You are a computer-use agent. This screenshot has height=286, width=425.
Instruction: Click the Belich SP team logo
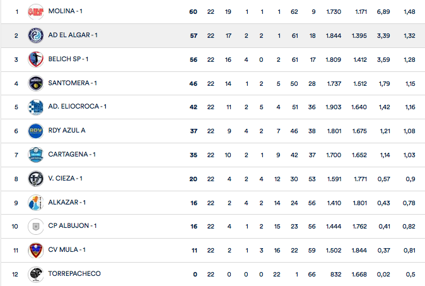[35, 59]
